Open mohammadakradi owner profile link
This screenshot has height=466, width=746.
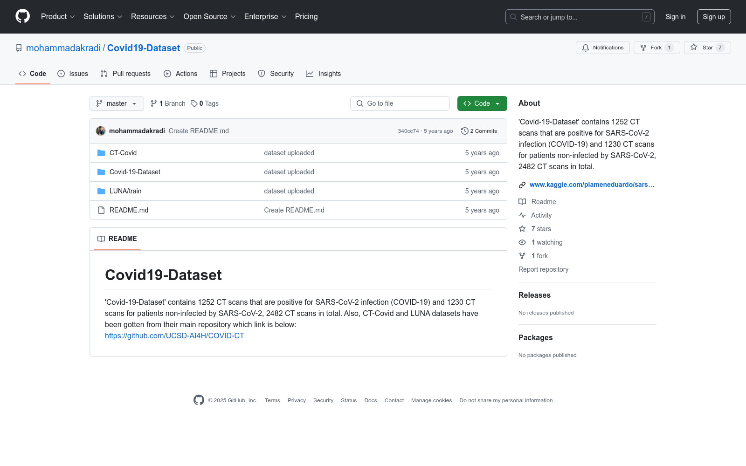tap(63, 48)
